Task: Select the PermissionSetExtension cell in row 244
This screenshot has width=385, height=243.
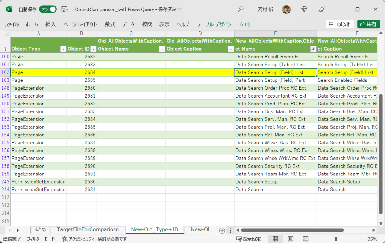Action: pos(39,190)
